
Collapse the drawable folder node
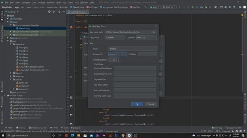[11, 44]
